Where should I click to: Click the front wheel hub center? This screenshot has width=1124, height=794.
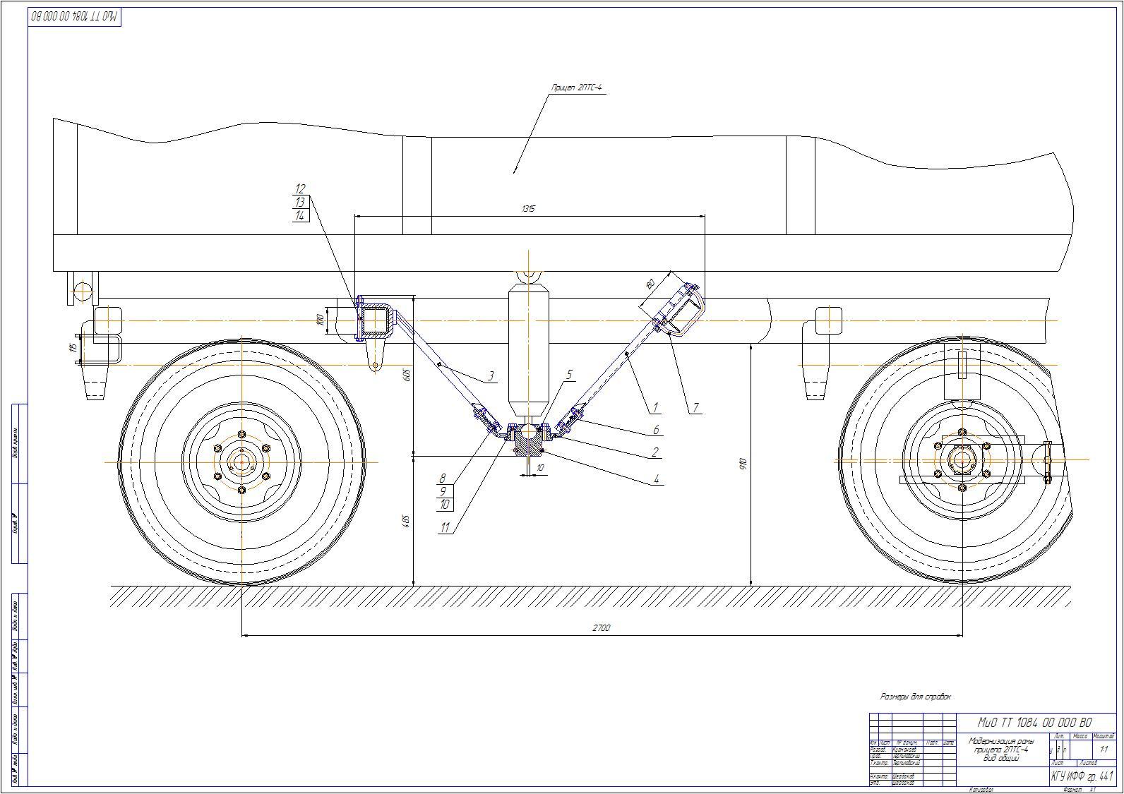click(x=241, y=462)
